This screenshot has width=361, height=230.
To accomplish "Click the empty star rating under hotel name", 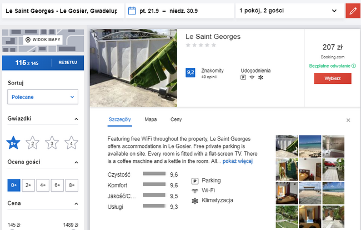I will point(200,45).
